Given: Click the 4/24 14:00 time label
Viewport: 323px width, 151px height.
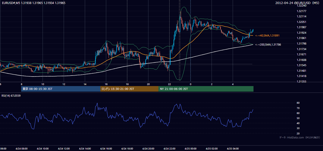Looking at the screenshot, I should pos(85,148).
